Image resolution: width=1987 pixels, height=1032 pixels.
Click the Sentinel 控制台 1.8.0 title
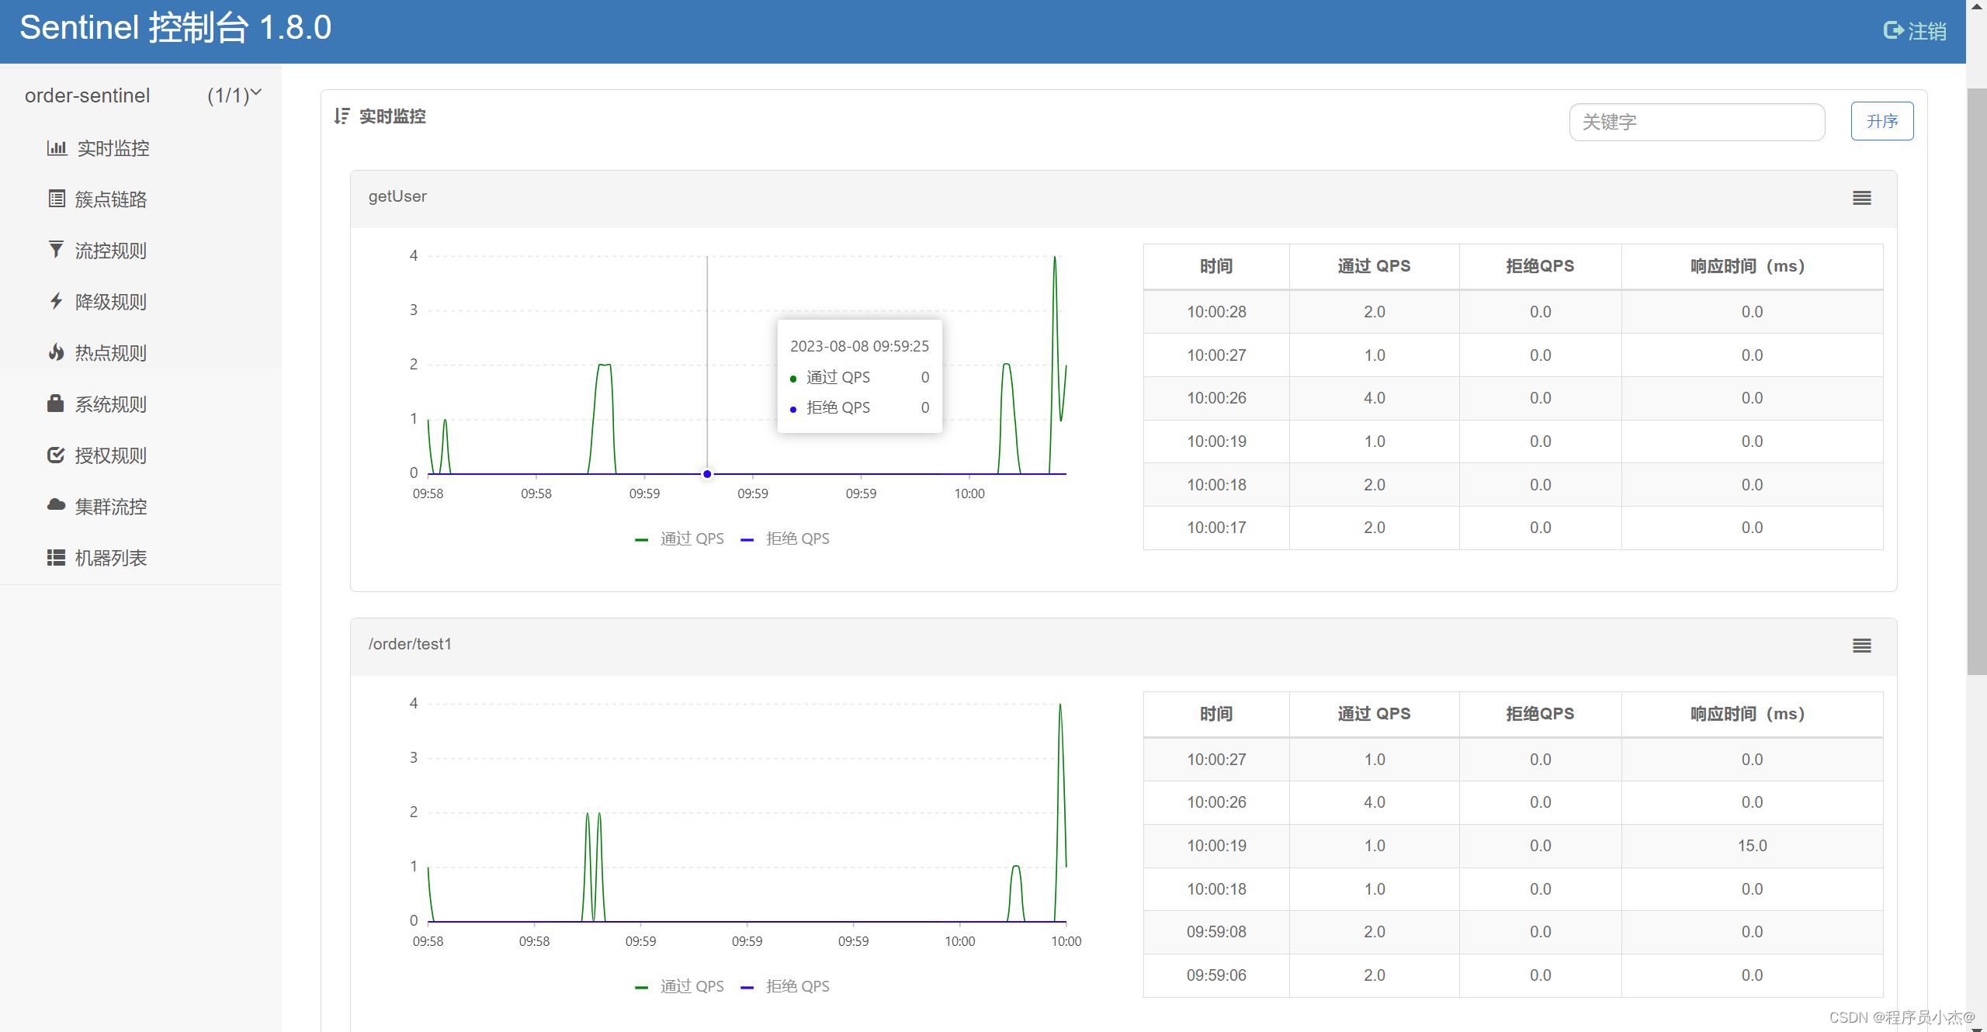175,28
